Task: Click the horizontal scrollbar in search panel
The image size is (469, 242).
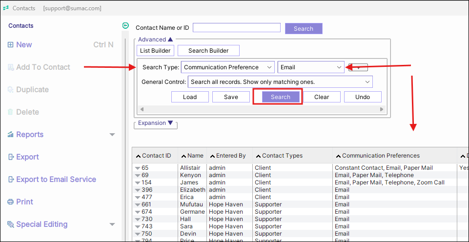Action: (261, 109)
